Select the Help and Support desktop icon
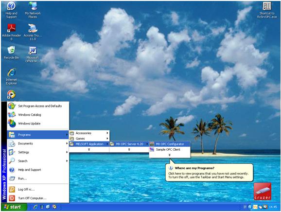The width and height of the screenshot is (281, 212). click(11, 10)
